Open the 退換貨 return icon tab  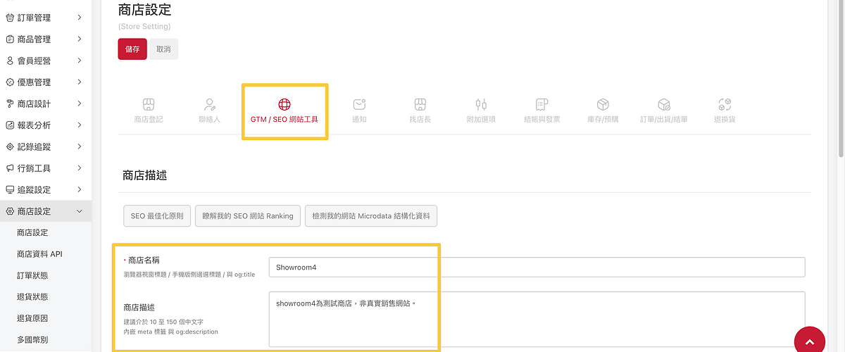tap(725, 105)
